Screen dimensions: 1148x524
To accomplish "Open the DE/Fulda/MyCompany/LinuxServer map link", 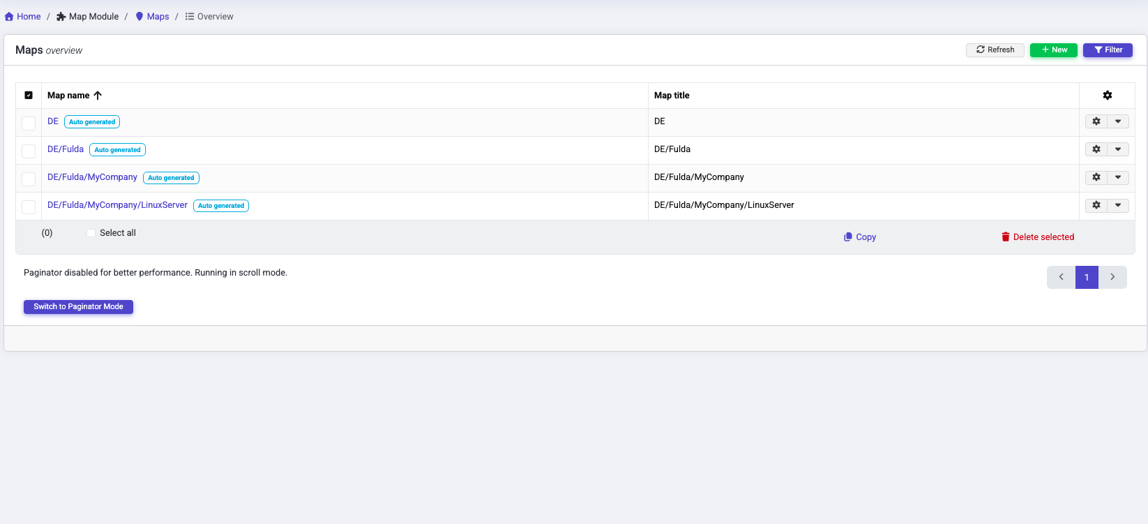I will pos(117,205).
